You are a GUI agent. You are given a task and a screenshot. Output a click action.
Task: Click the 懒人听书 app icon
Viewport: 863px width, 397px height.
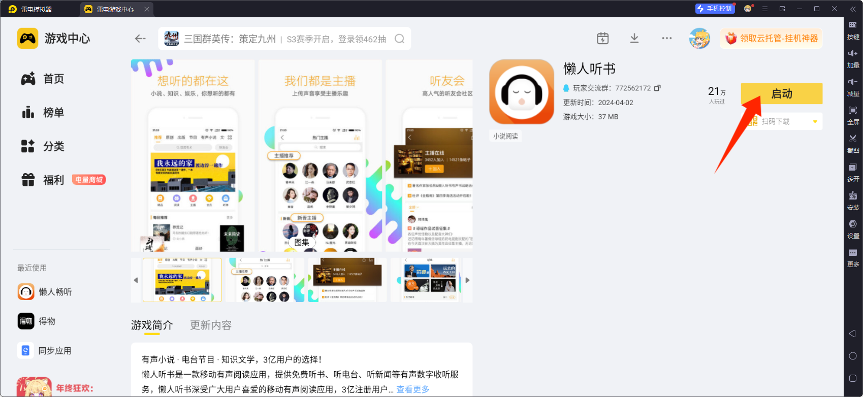click(x=522, y=92)
